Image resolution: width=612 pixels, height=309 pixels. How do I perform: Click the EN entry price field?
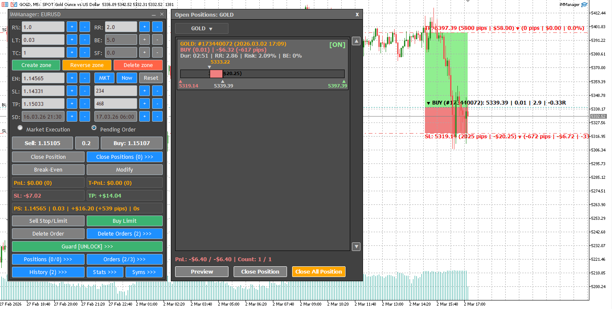click(x=43, y=78)
